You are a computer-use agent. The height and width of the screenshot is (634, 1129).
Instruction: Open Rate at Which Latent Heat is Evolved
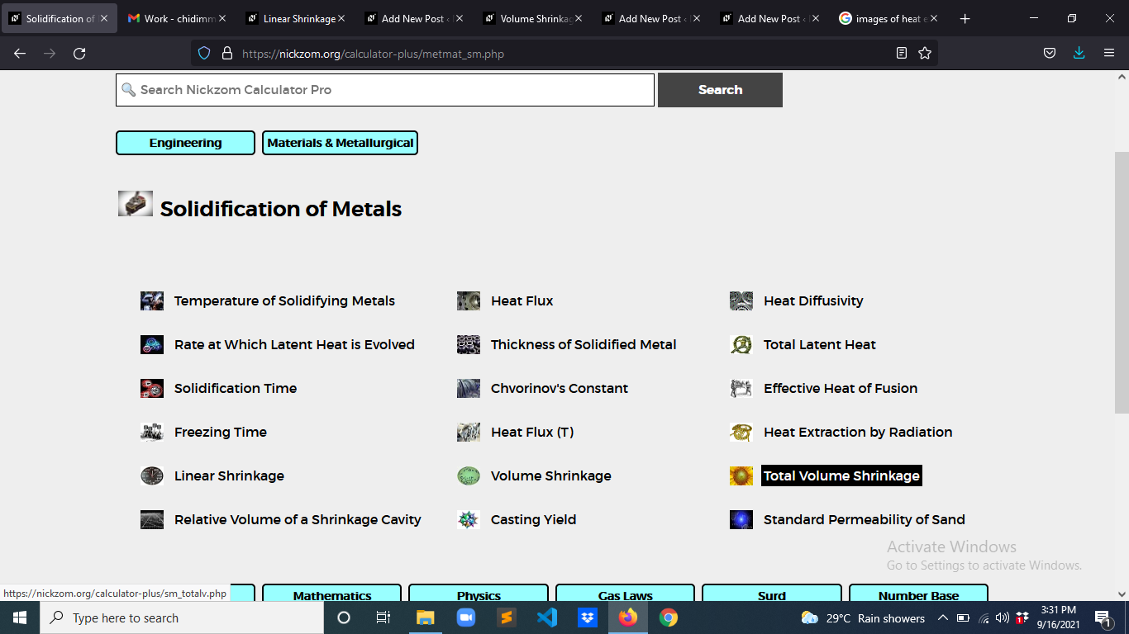(294, 344)
